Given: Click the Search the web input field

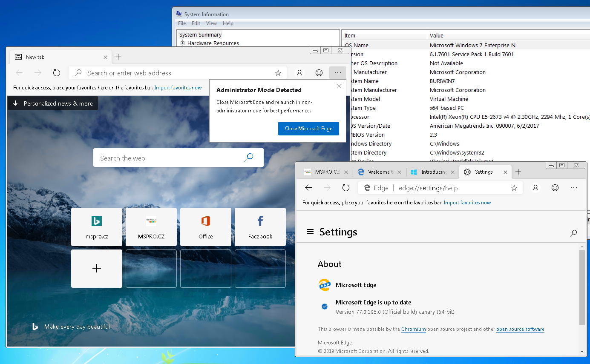Looking at the screenshot, I should tap(178, 158).
